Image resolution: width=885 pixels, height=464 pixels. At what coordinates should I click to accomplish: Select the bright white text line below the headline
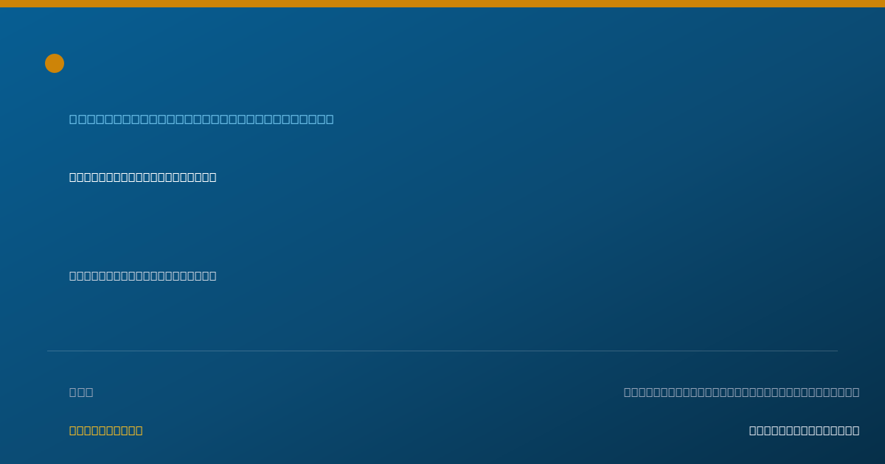point(143,177)
